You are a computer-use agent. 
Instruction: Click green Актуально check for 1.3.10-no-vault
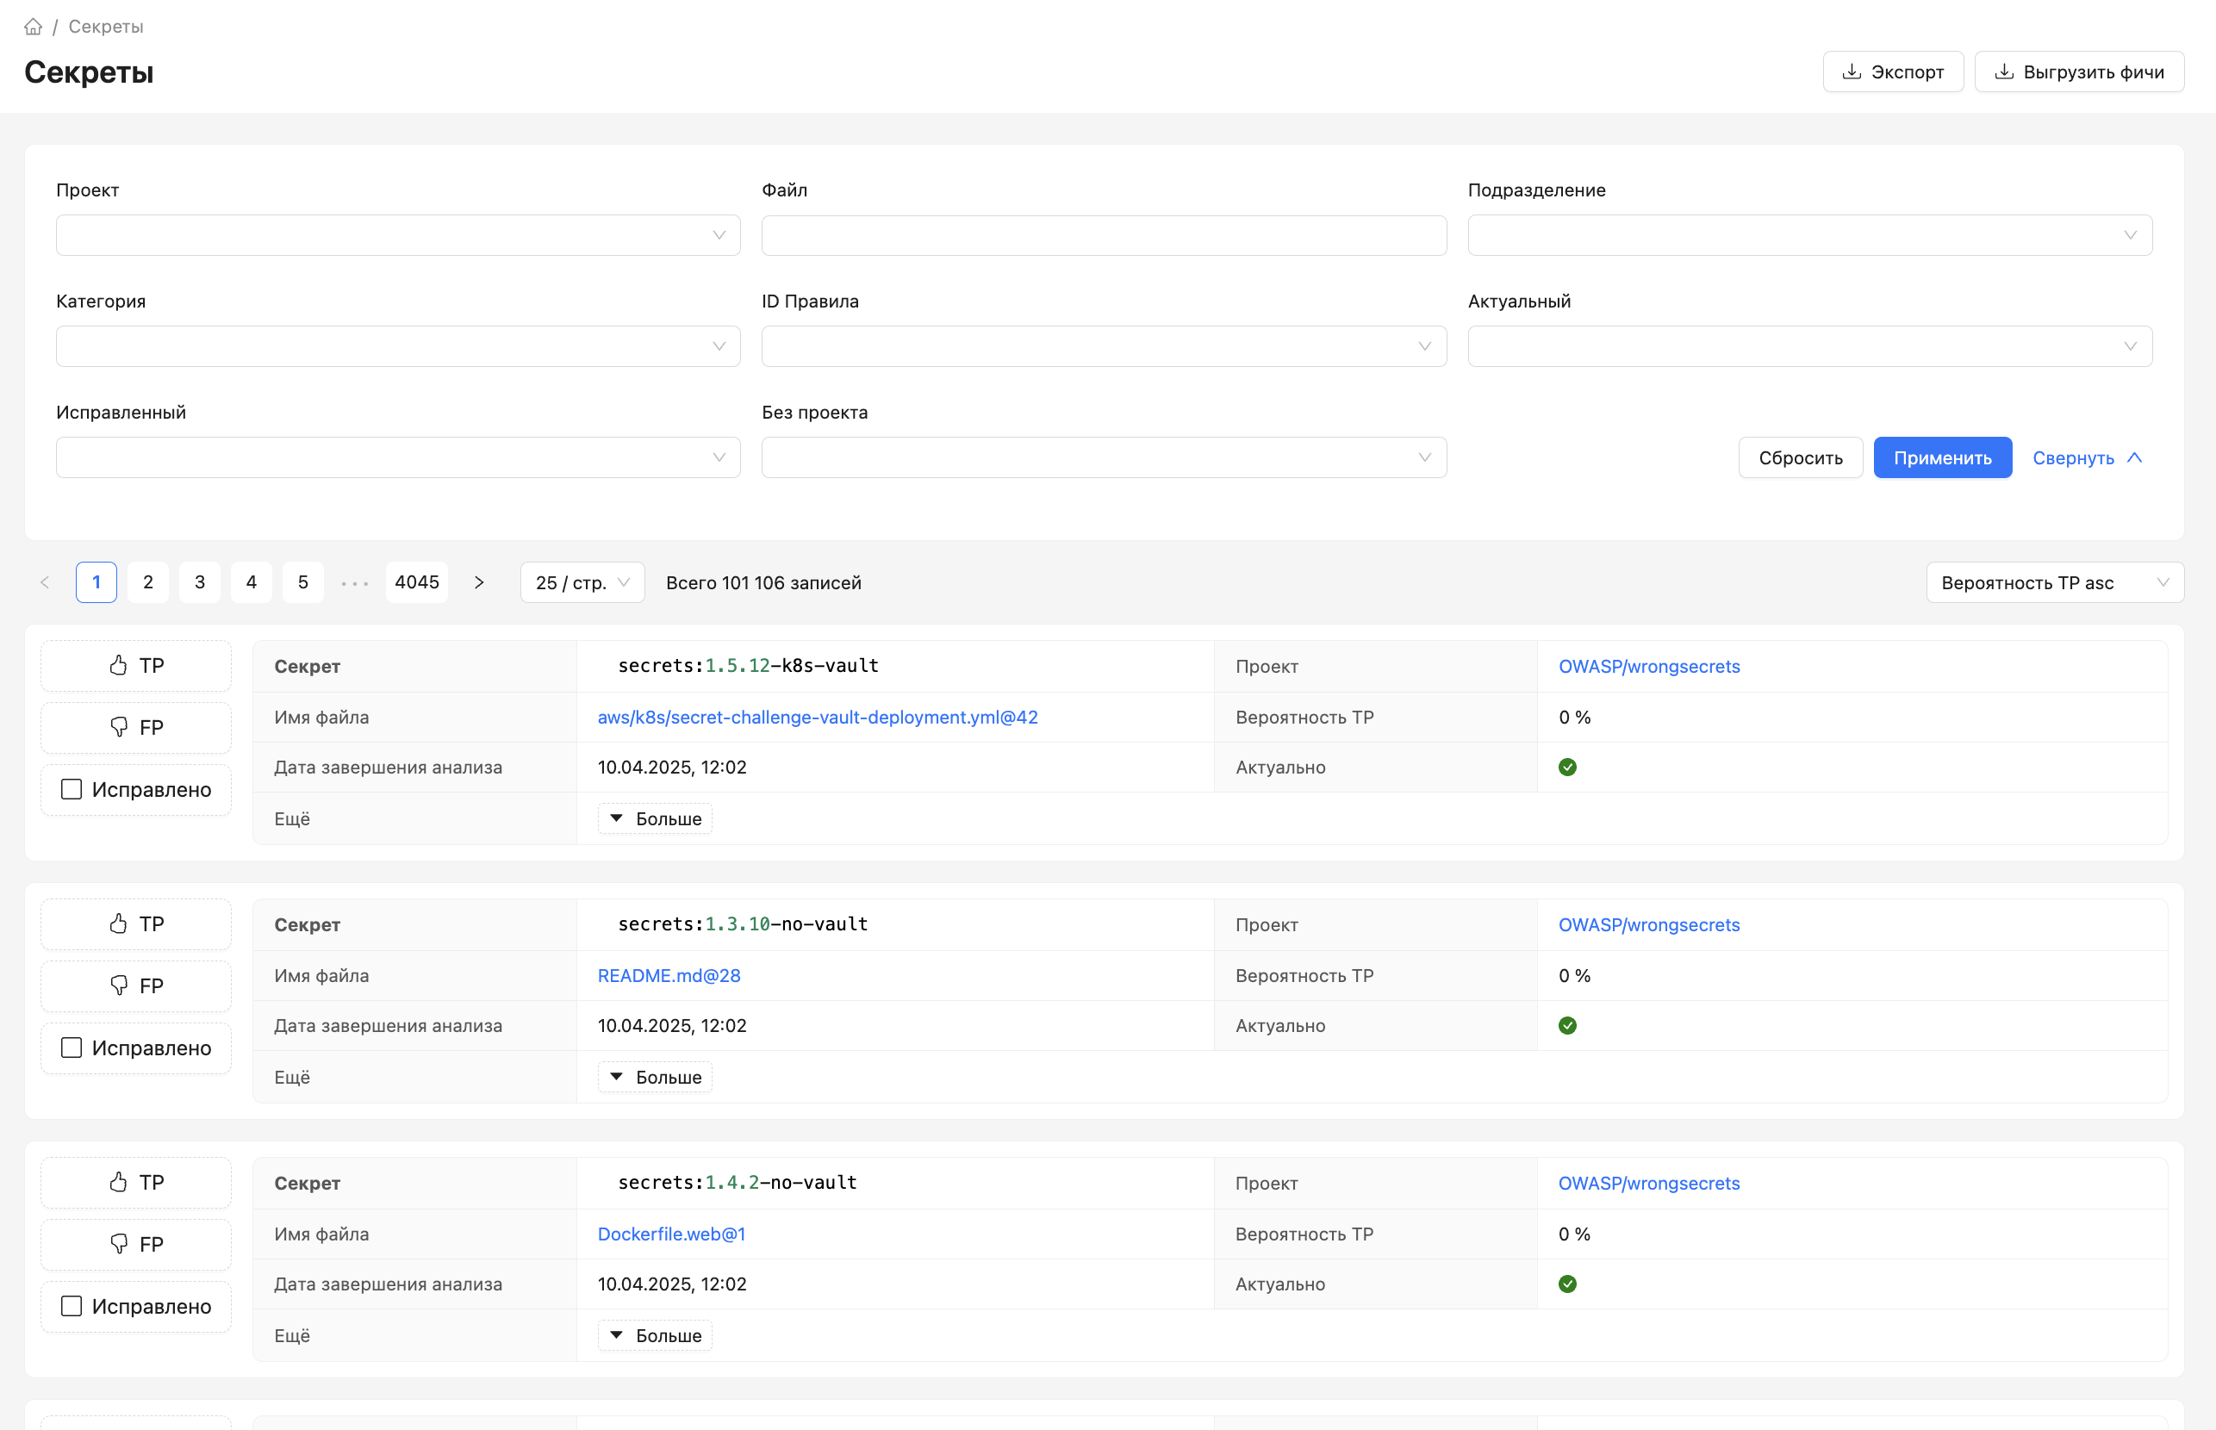pos(1567,1025)
